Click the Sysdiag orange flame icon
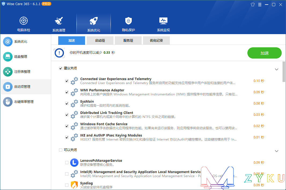The width and height of the screenshot is (286, 190). coord(74,185)
